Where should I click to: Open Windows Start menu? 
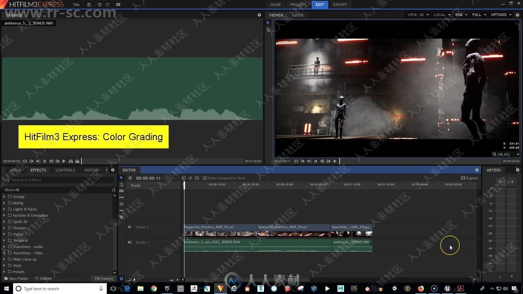tap(7, 288)
